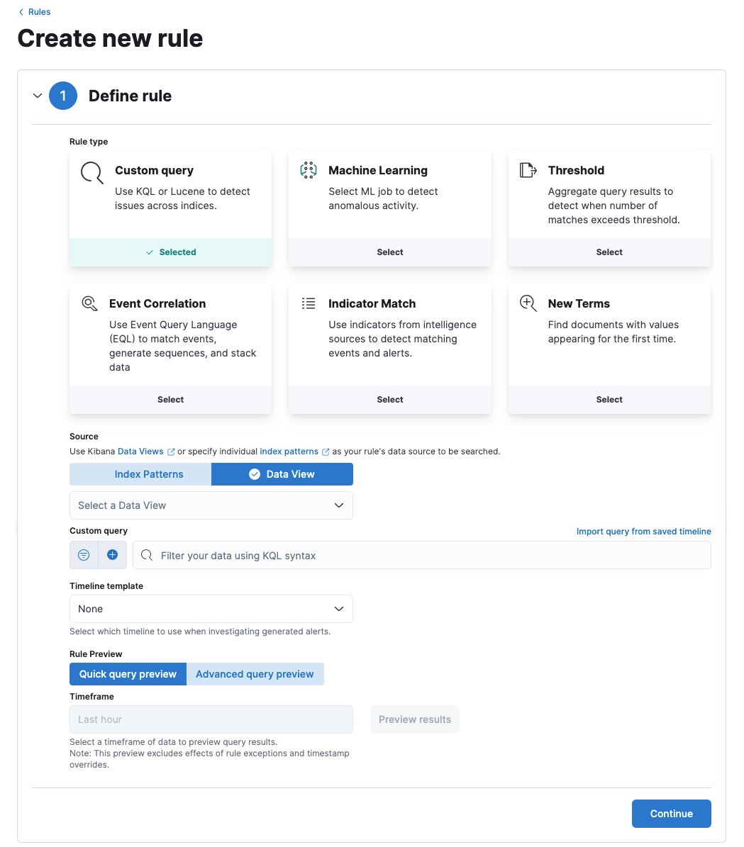Collapse the Define rule section
Image resolution: width=744 pixels, height=847 pixels.
38,96
